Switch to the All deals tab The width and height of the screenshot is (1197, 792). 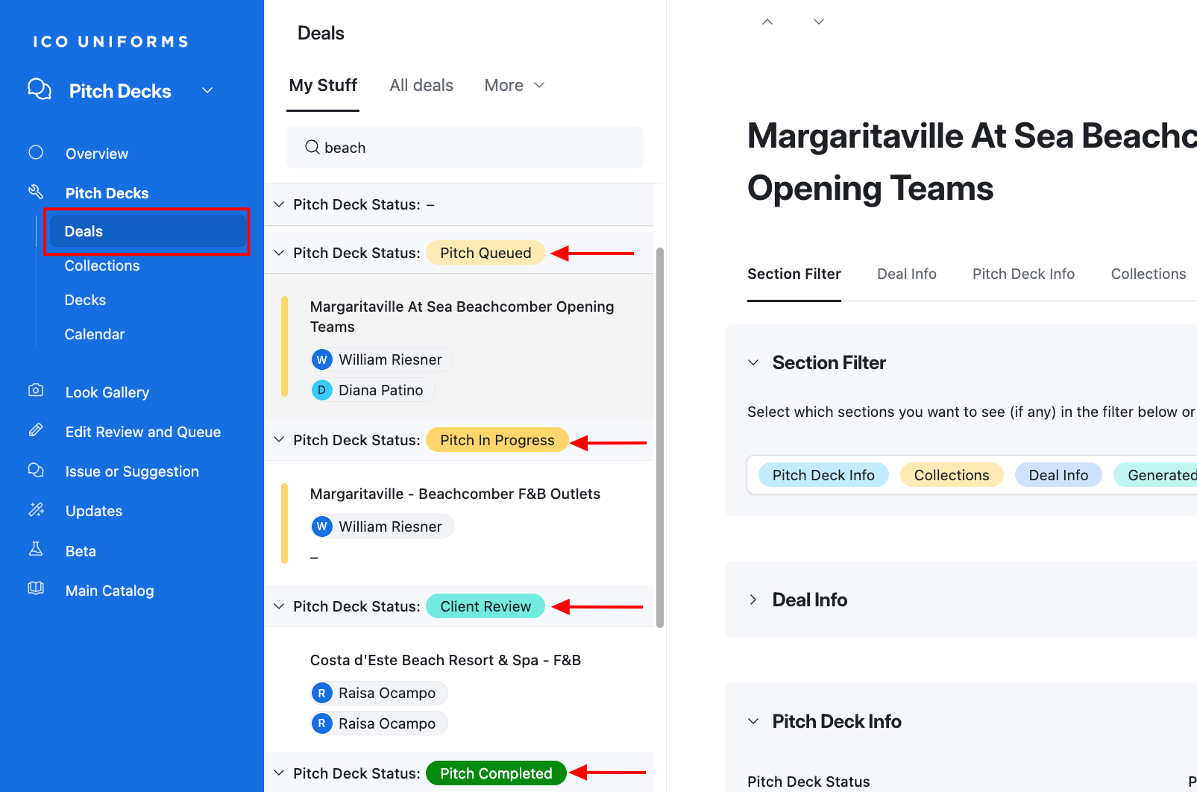[x=421, y=86]
